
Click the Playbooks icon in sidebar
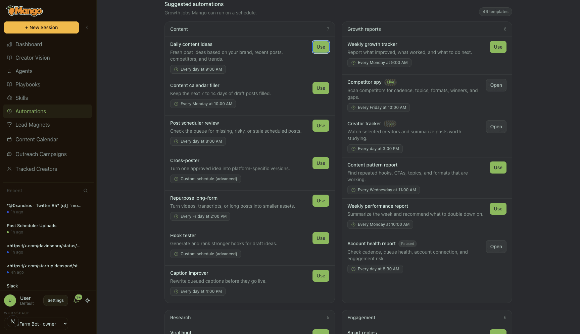[9, 84]
